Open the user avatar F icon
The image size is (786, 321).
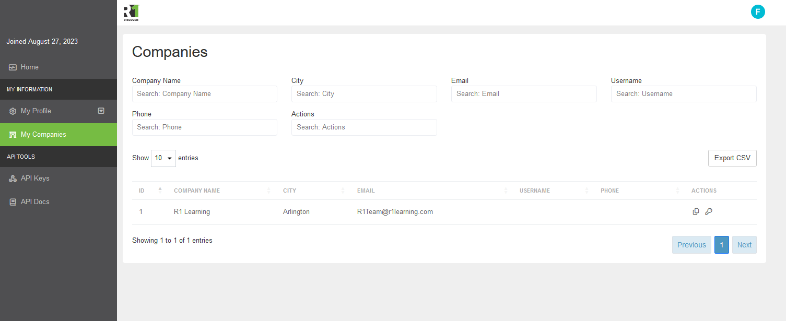click(x=758, y=12)
